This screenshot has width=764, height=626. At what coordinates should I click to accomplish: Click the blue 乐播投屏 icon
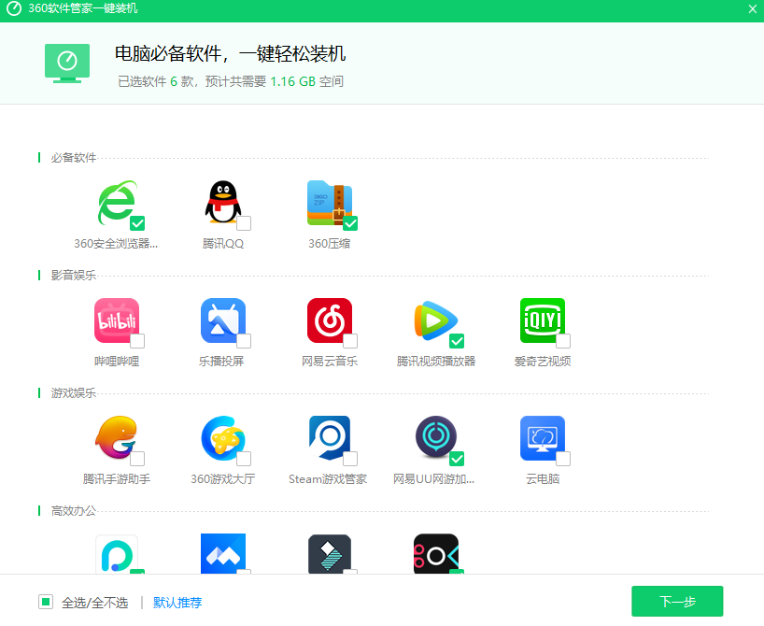click(223, 320)
